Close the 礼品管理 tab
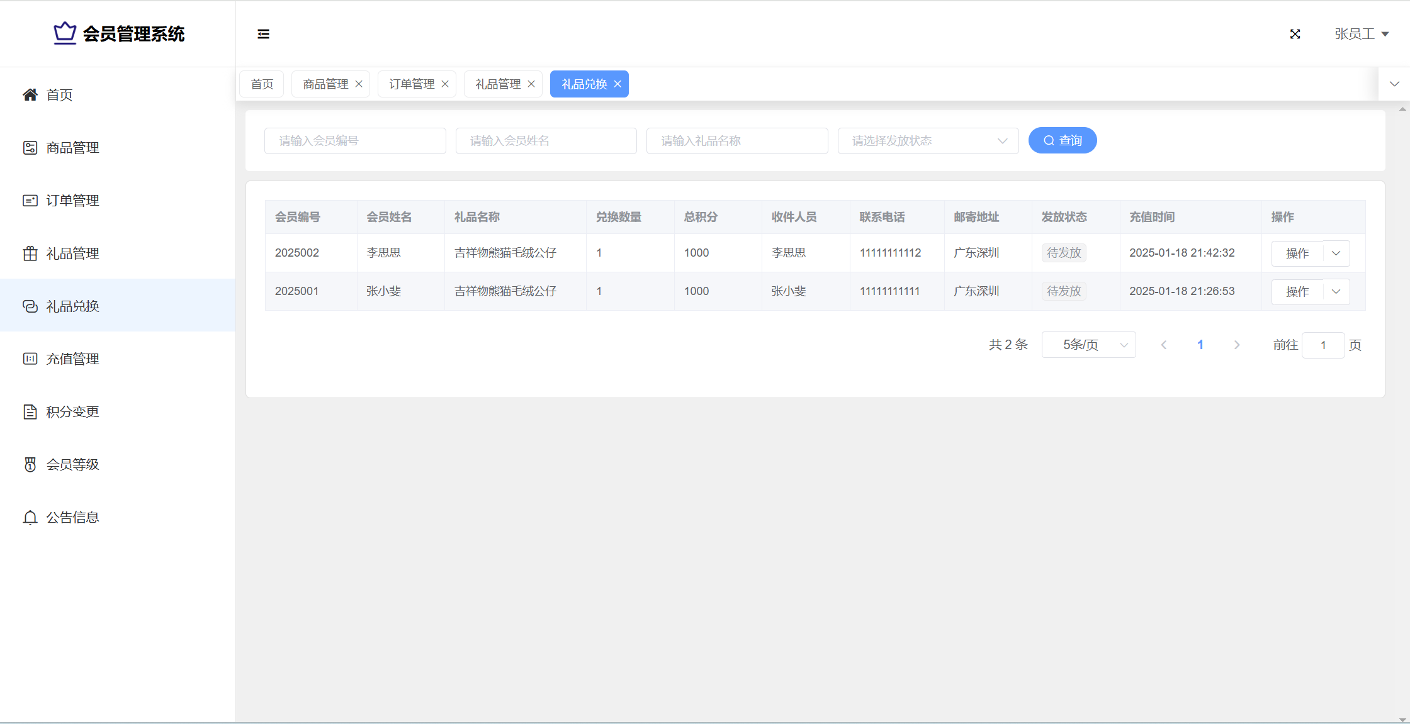Screen dimensions: 1410x724 531,84
